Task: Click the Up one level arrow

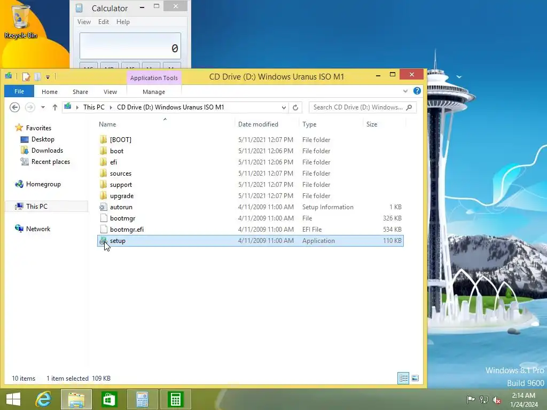Action: coord(55,107)
